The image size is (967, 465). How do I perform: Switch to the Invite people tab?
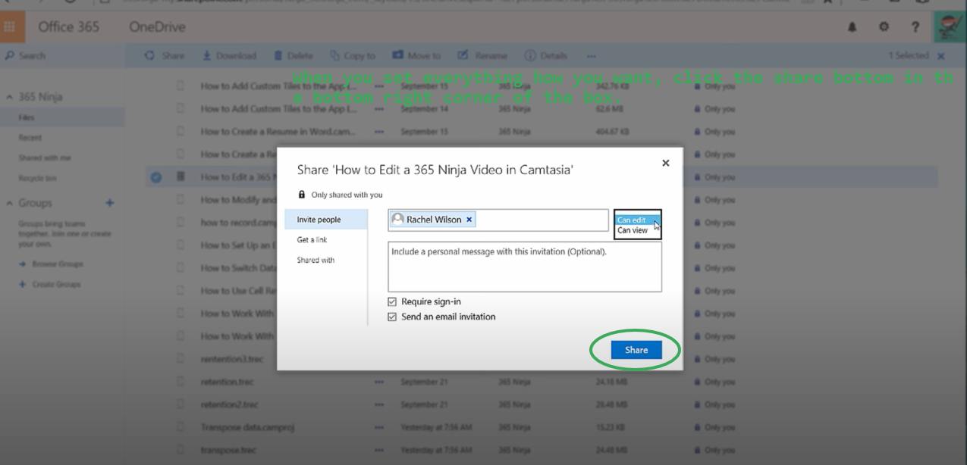click(326, 220)
